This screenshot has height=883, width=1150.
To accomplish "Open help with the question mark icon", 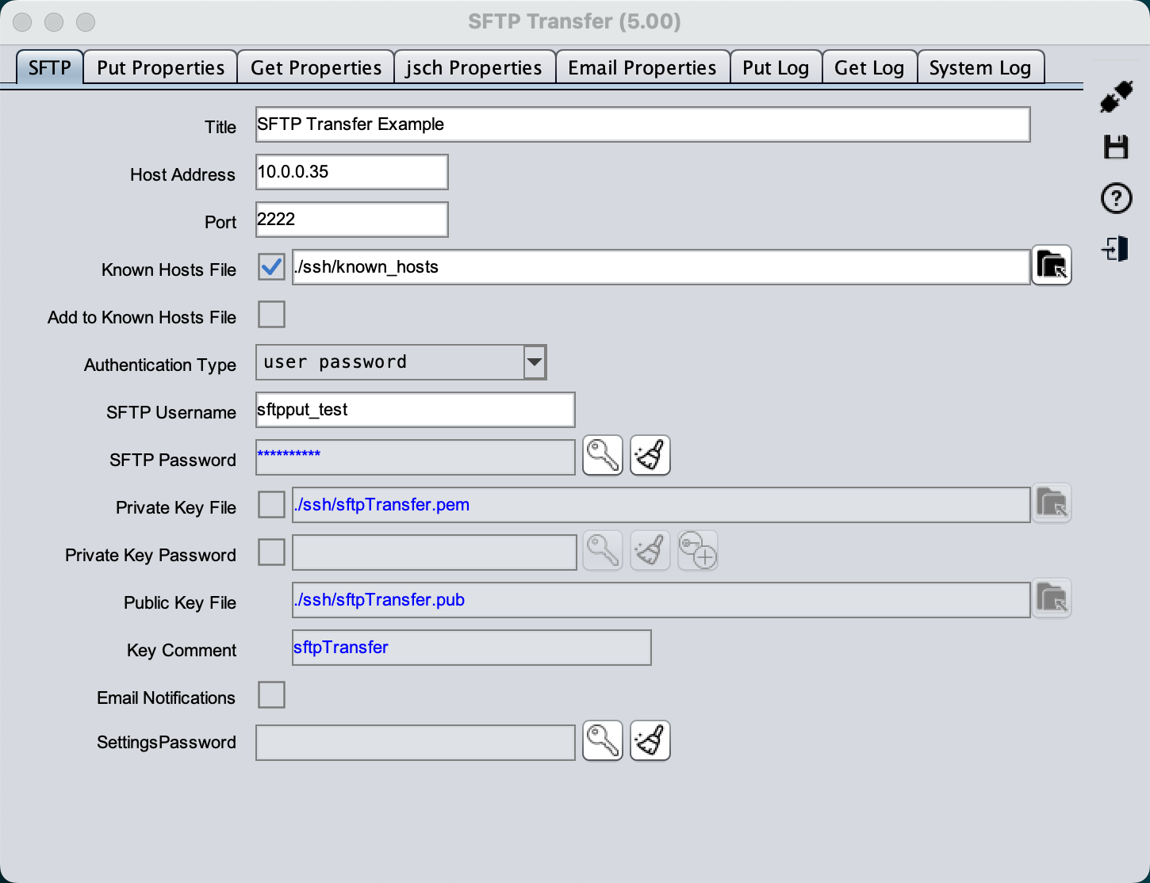I will pyautogui.click(x=1116, y=198).
